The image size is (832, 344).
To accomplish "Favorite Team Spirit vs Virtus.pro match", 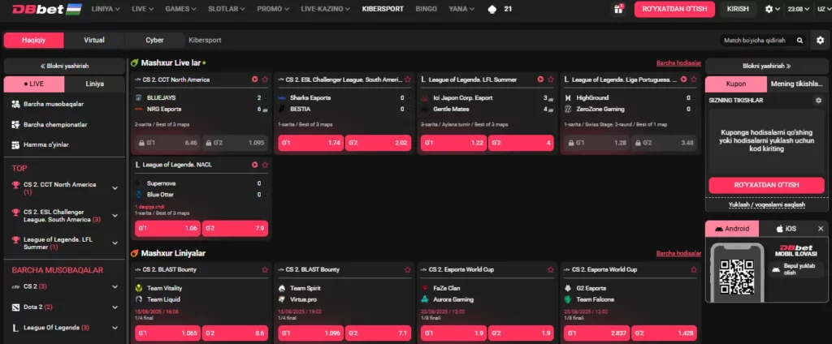I will tap(408, 270).
